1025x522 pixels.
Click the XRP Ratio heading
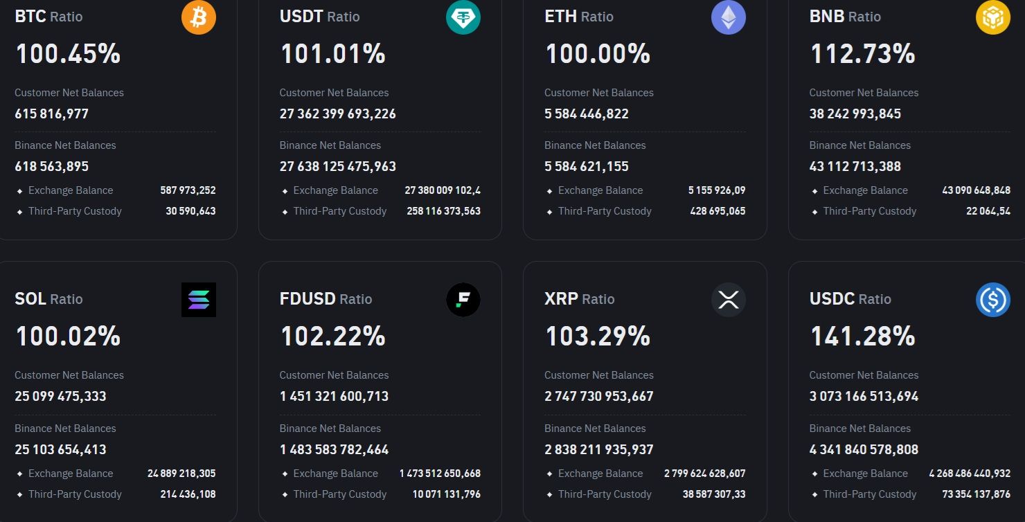coord(579,299)
